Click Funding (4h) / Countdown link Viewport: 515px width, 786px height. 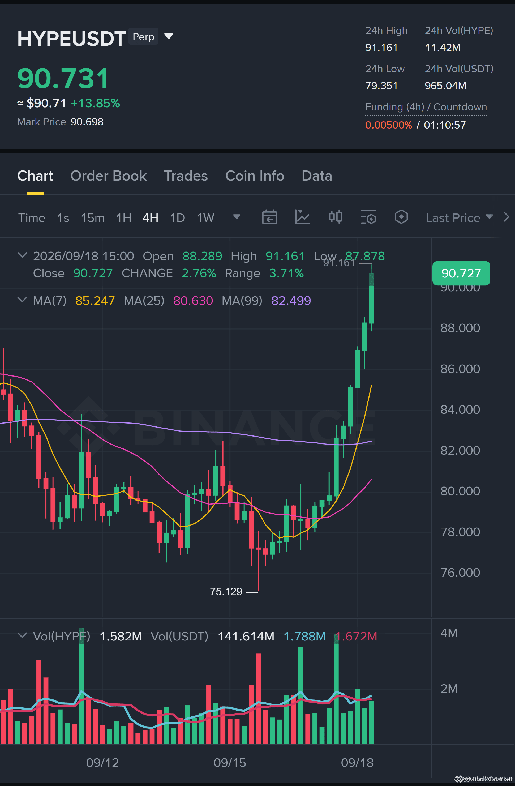[426, 107]
